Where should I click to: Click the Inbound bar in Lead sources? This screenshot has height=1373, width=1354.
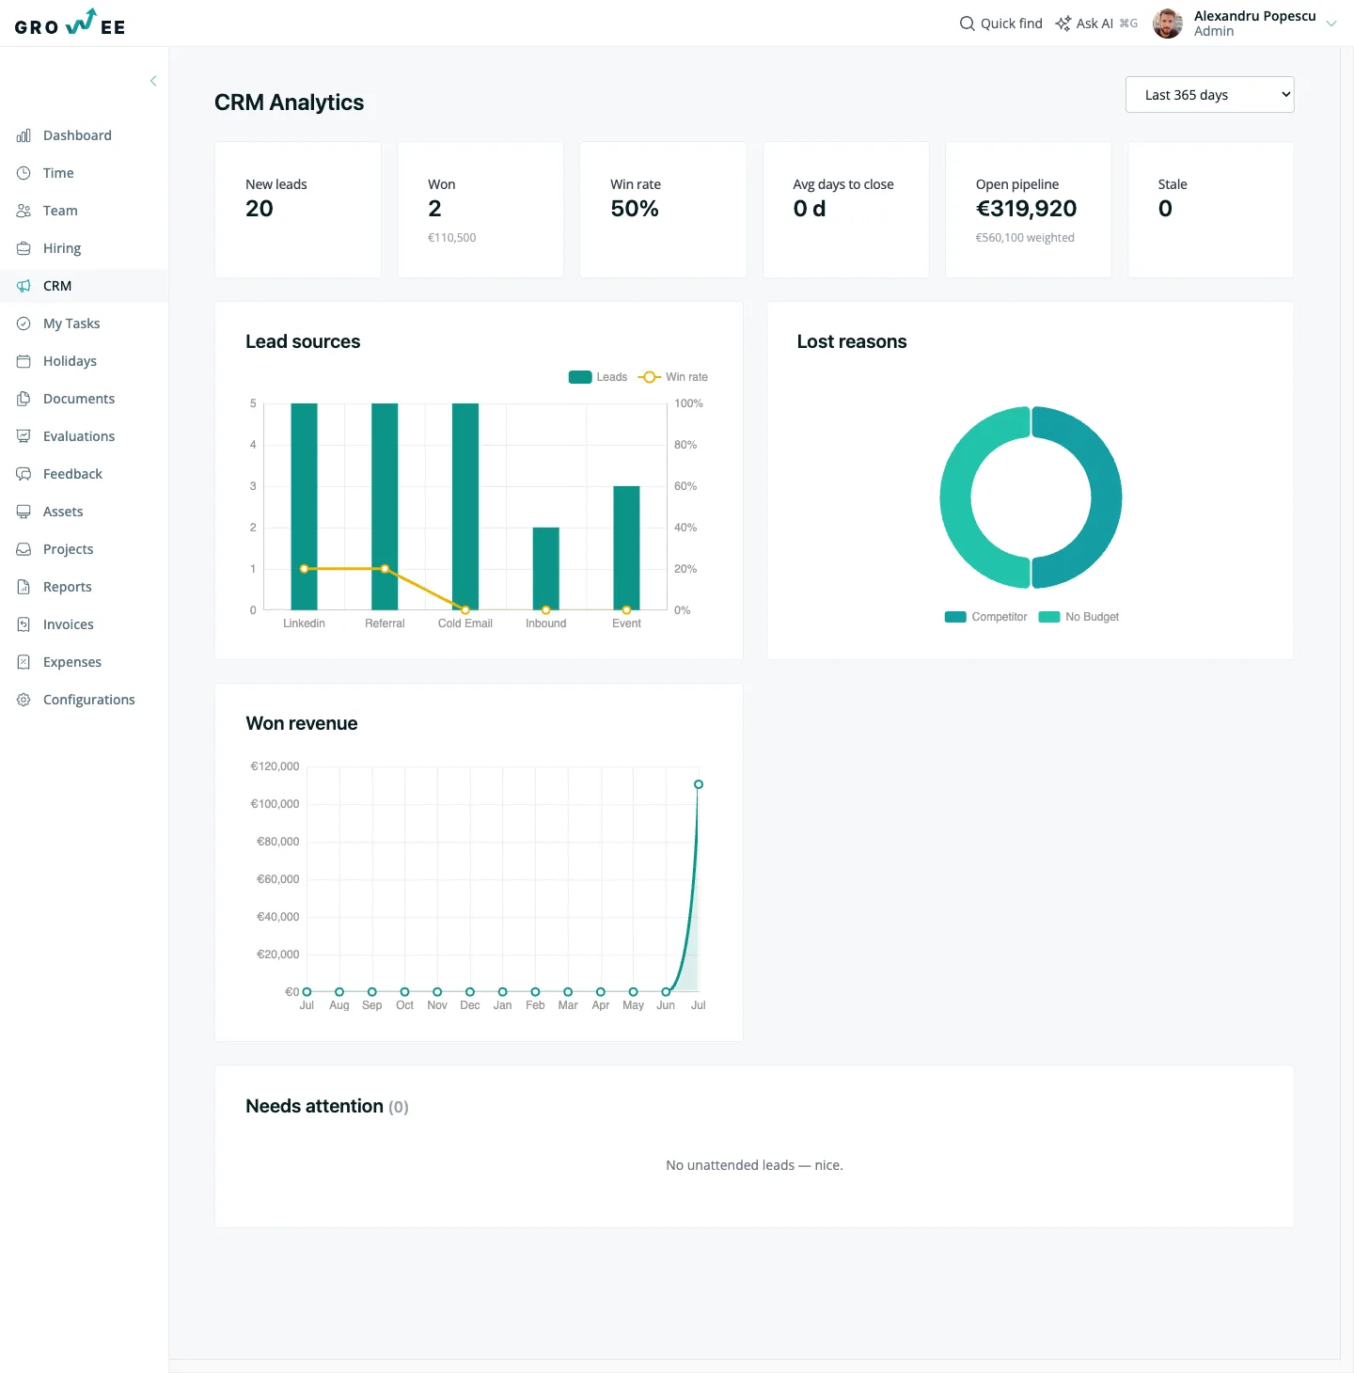[x=546, y=569]
